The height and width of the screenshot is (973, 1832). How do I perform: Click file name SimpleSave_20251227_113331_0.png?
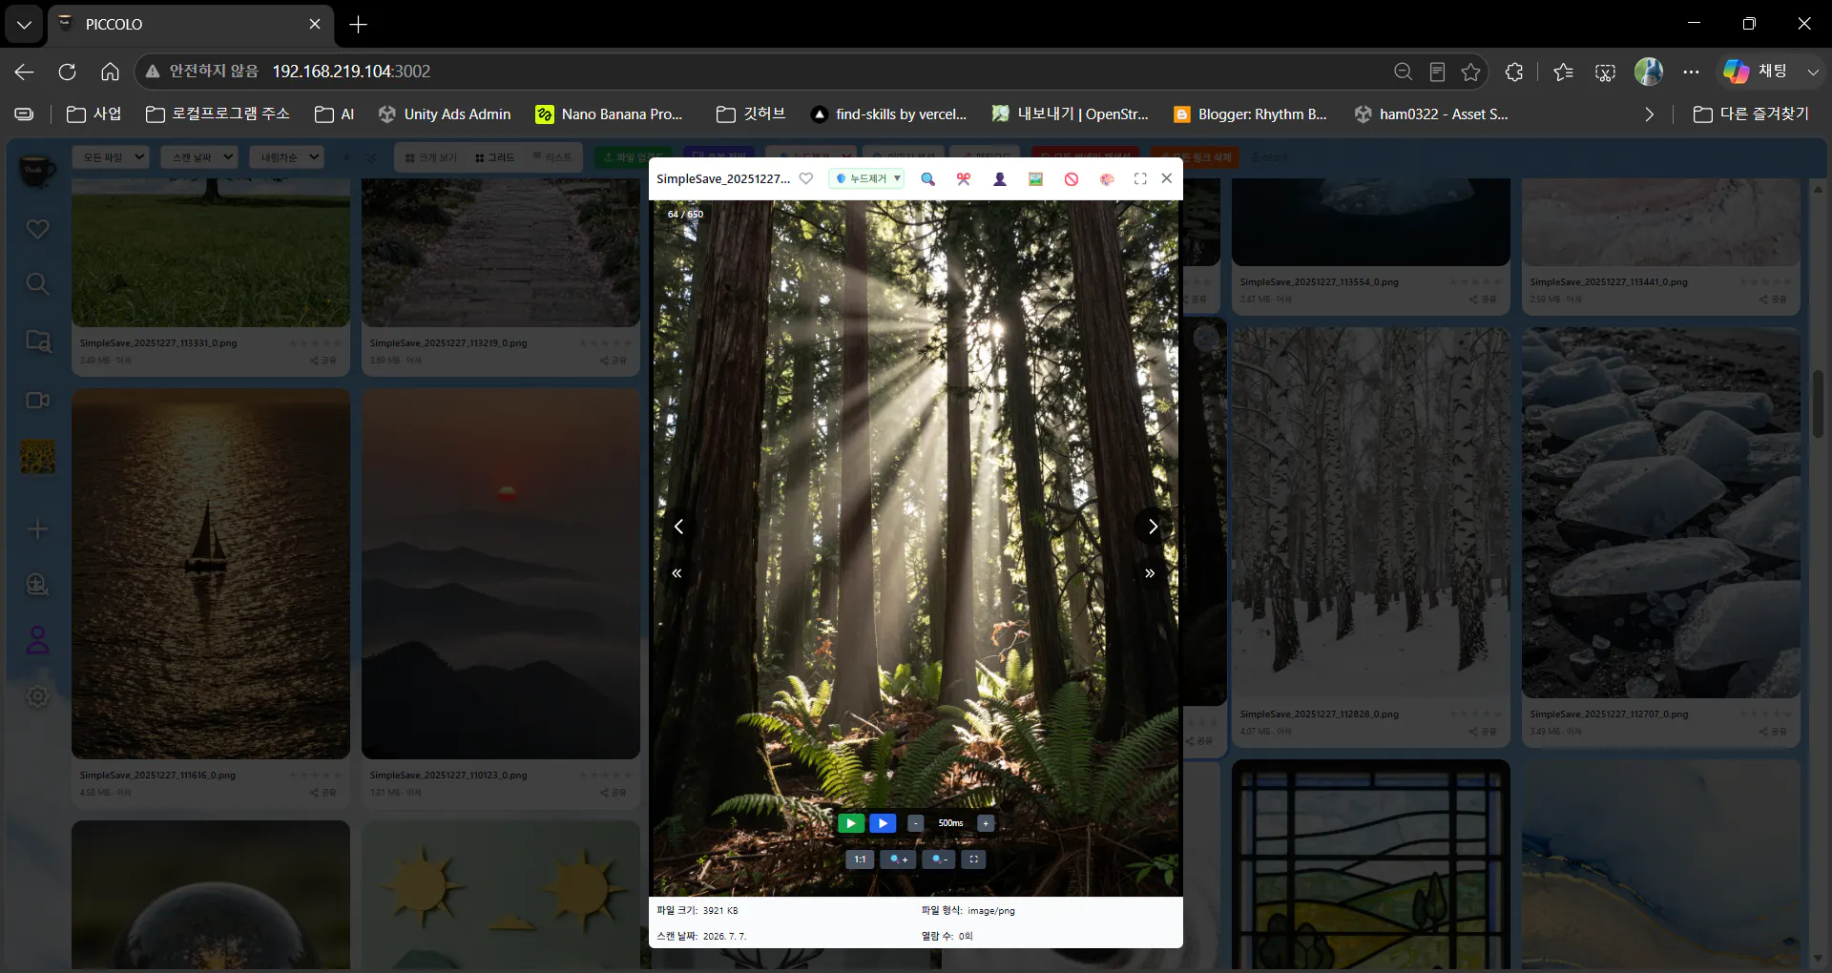(x=158, y=343)
